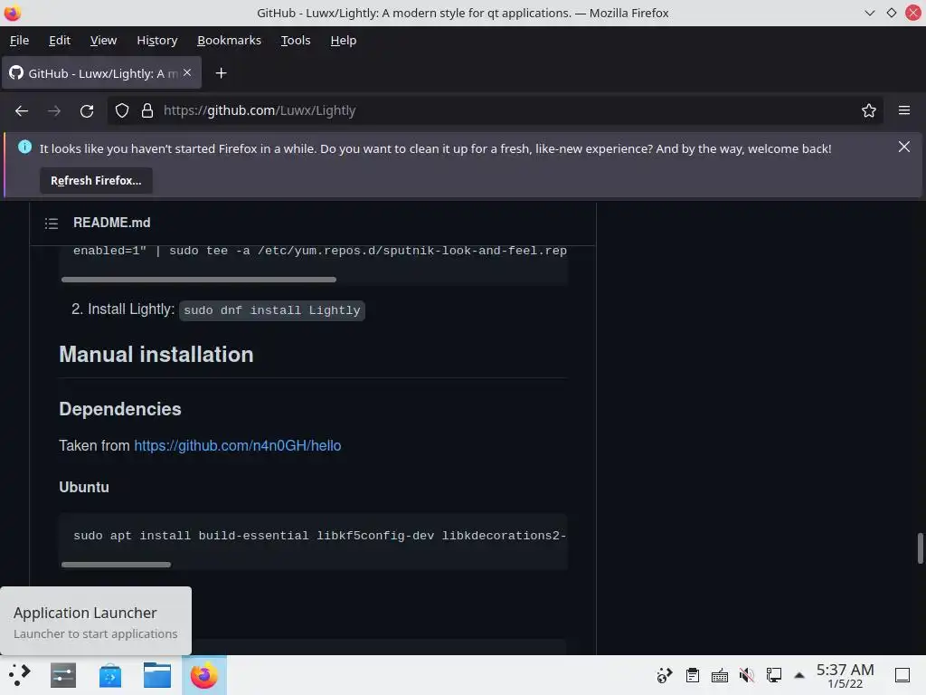This screenshot has width=926, height=695.
Task: Click the README.md file title
Action: (111, 223)
